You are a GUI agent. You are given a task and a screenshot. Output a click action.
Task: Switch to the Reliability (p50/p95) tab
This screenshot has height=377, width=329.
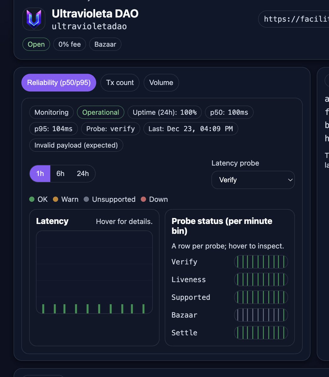[59, 83]
